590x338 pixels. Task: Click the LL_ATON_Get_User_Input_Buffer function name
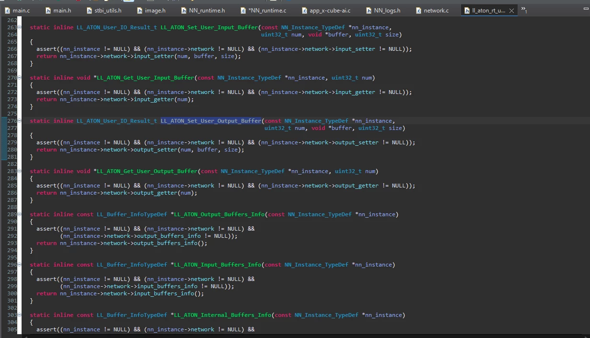click(x=146, y=78)
